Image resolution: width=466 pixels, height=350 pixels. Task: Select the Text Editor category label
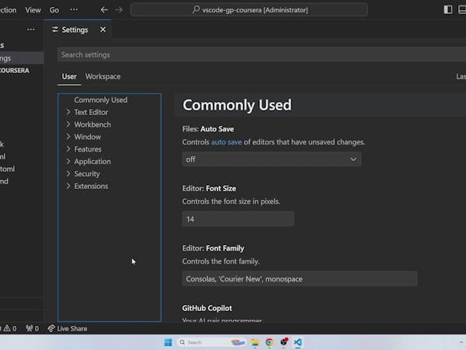click(91, 112)
